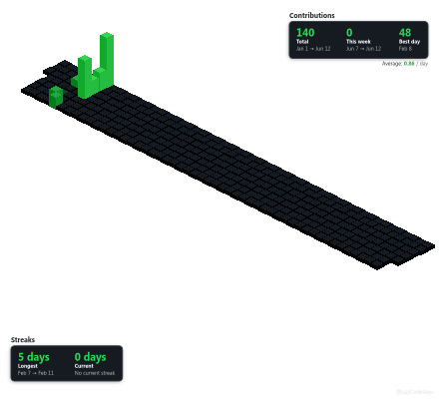Screen dimensions: 439x399
Task: Click the 'Feb 8' best day date
Action: click(405, 49)
